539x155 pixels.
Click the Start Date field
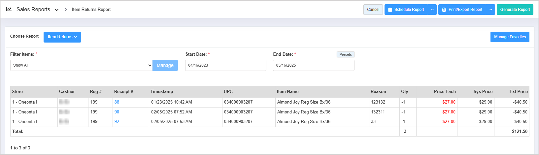[x=226, y=65]
